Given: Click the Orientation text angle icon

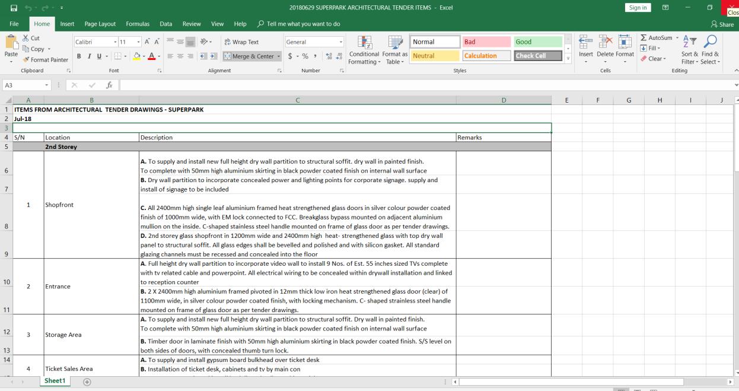Looking at the screenshot, I should click(x=205, y=42).
